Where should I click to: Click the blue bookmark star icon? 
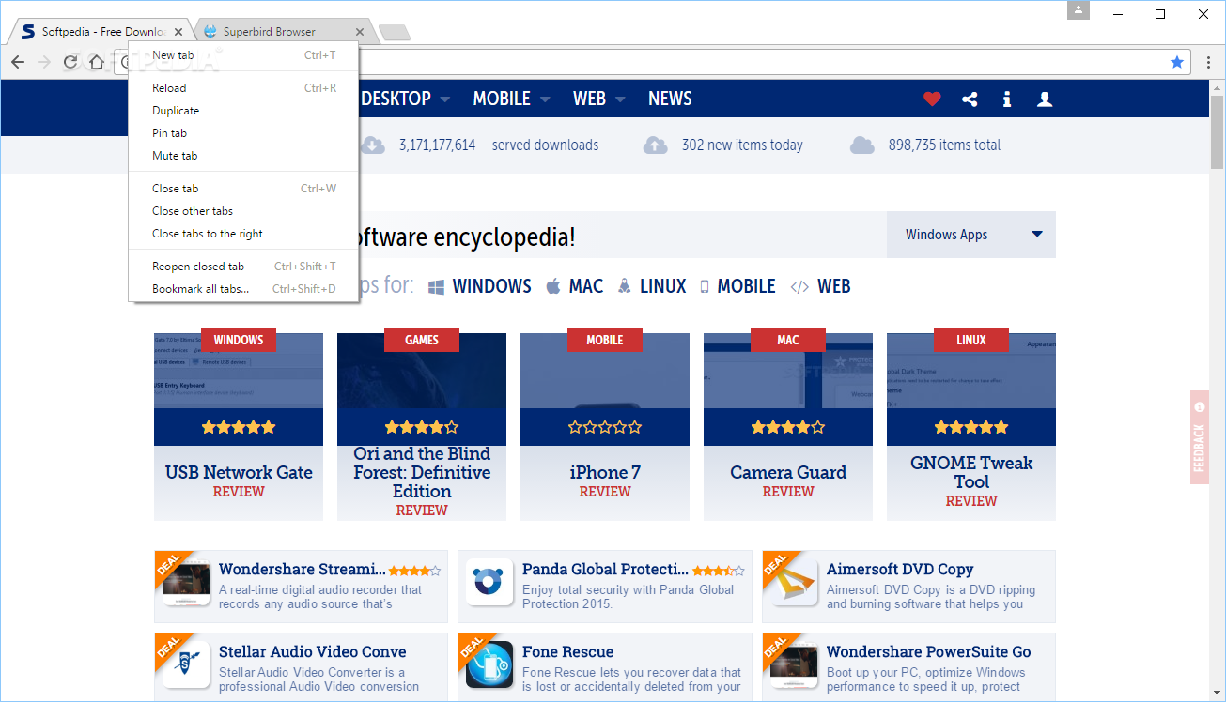[x=1177, y=62]
